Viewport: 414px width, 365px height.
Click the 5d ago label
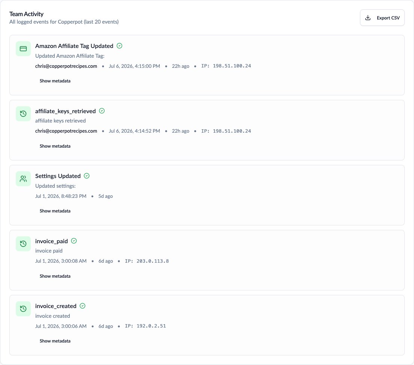click(x=106, y=196)
